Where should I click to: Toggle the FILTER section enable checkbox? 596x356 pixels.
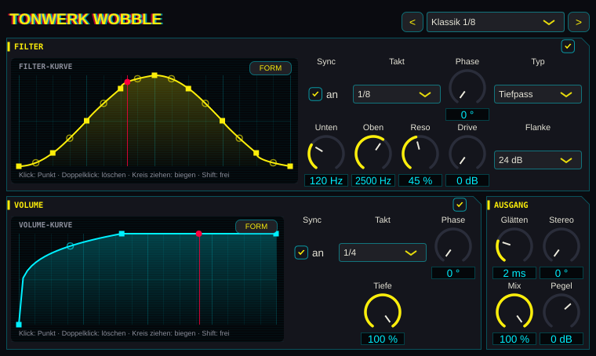point(568,46)
